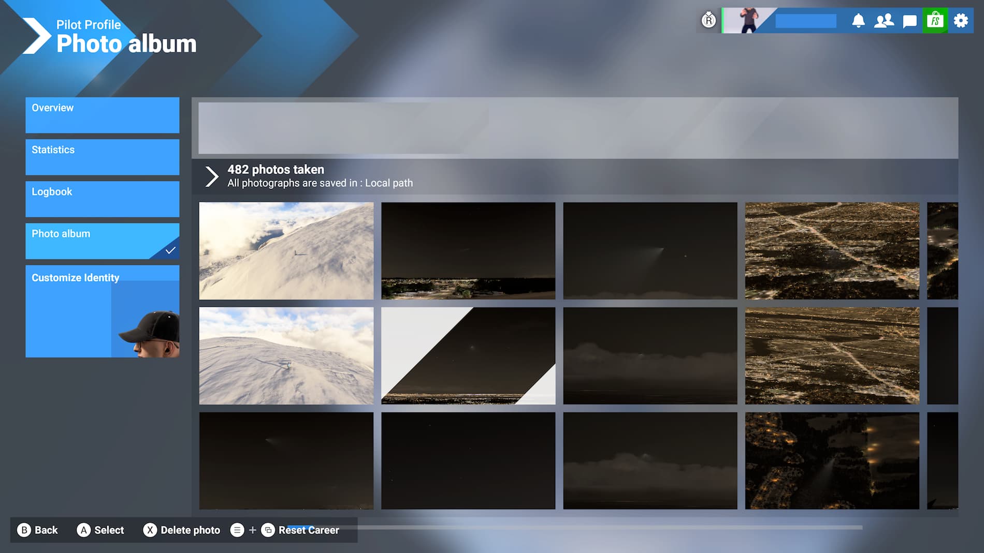
Task: Expand the 482 photos taken chevron
Action: [211, 176]
